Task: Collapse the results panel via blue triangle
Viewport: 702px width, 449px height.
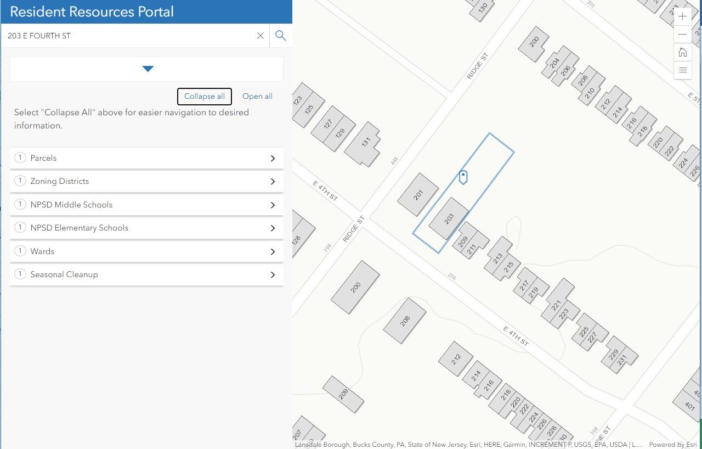Action: pos(147,69)
